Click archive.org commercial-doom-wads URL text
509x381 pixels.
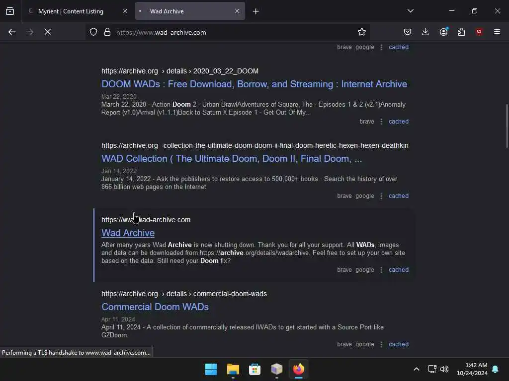[184, 294]
